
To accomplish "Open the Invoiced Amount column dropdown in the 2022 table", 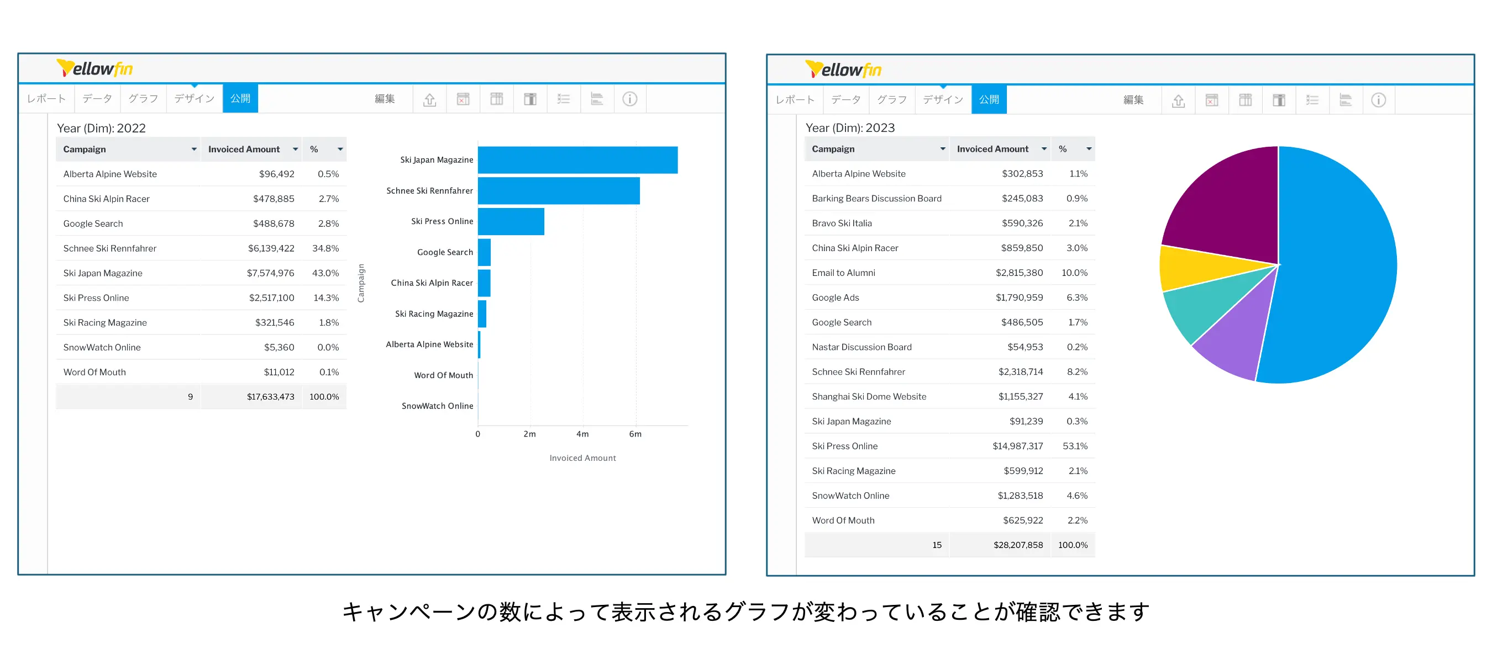I will point(295,149).
